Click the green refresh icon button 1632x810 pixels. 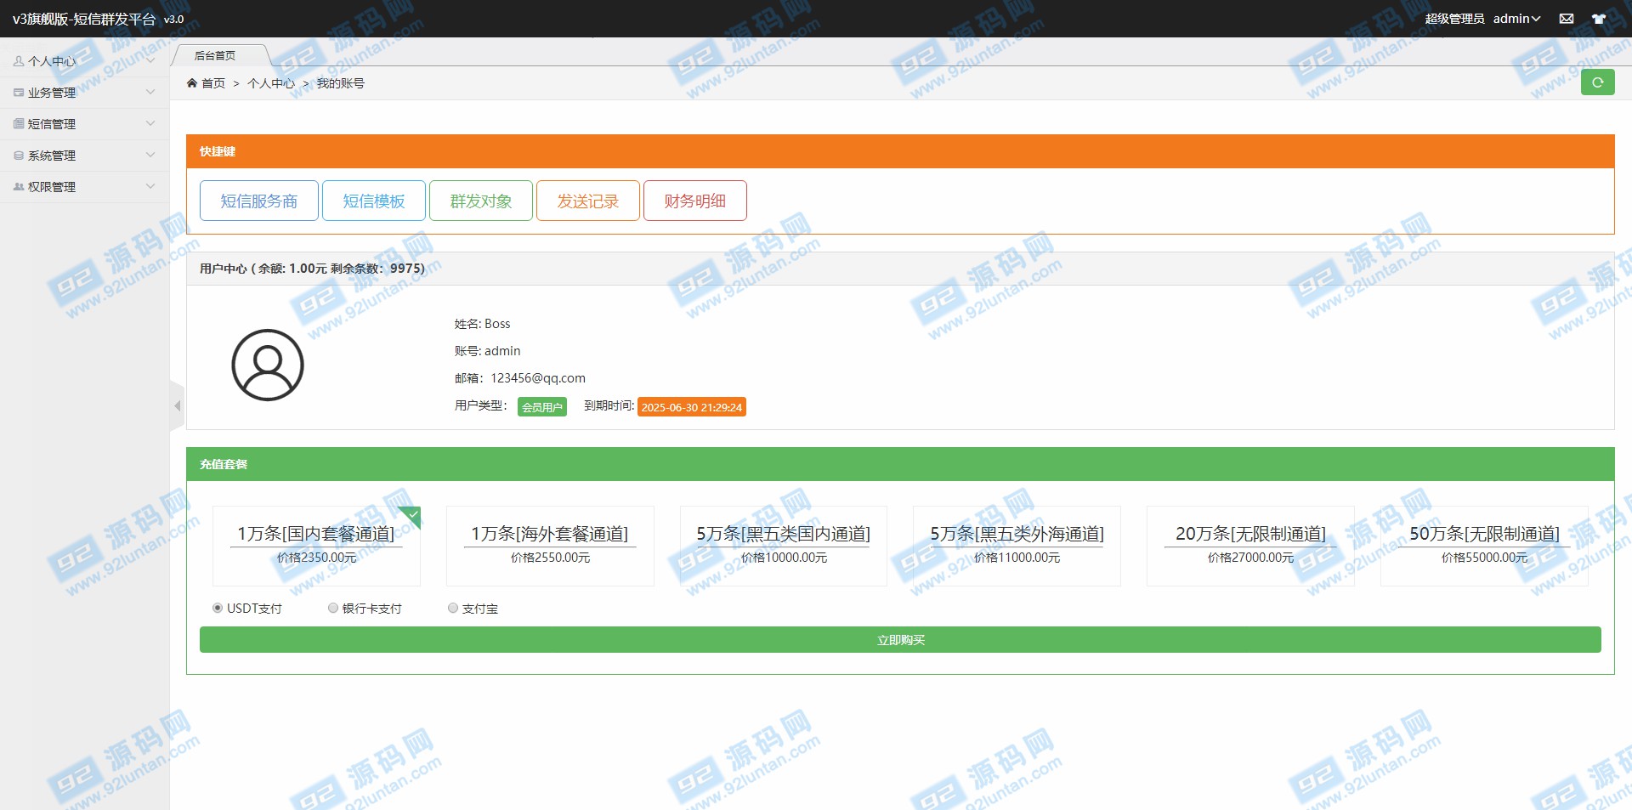click(x=1597, y=82)
